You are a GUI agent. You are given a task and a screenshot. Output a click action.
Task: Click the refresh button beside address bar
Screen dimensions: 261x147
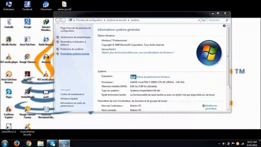tap(203, 20)
